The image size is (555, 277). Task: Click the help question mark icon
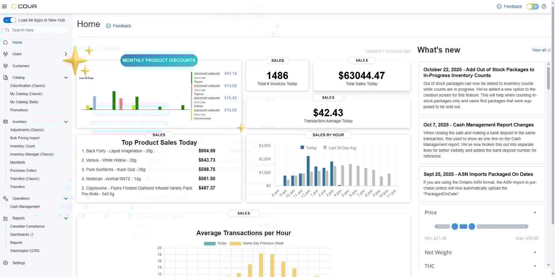(x=544, y=6)
